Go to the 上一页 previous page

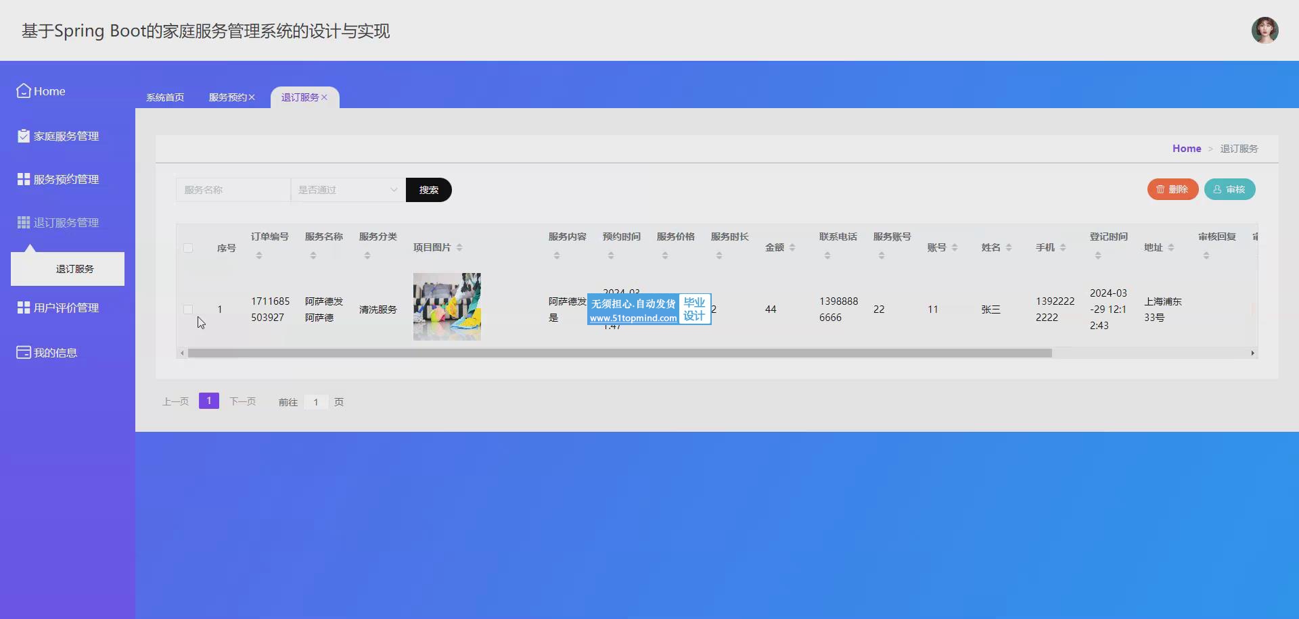[x=175, y=401]
